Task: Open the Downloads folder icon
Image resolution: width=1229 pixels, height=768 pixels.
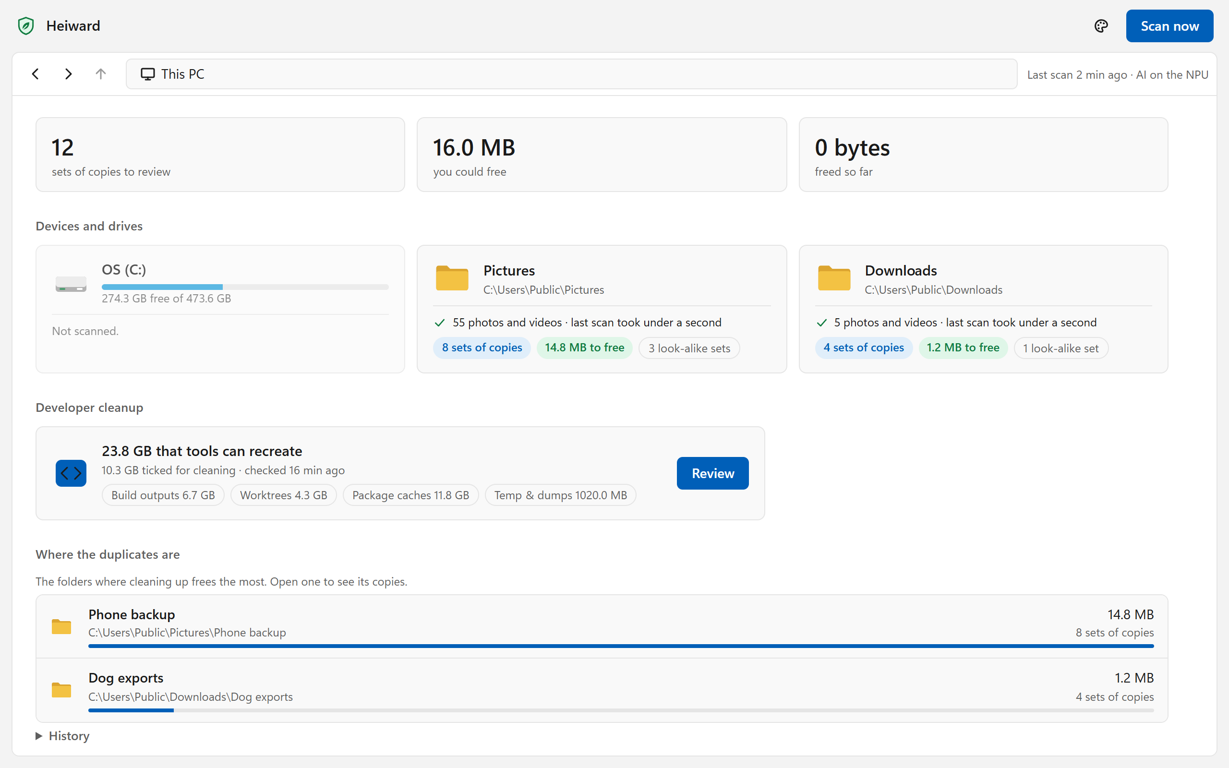Action: (x=834, y=278)
